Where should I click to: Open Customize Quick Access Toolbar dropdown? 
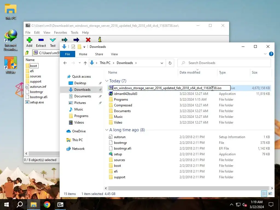pyautogui.click(x=84, y=47)
